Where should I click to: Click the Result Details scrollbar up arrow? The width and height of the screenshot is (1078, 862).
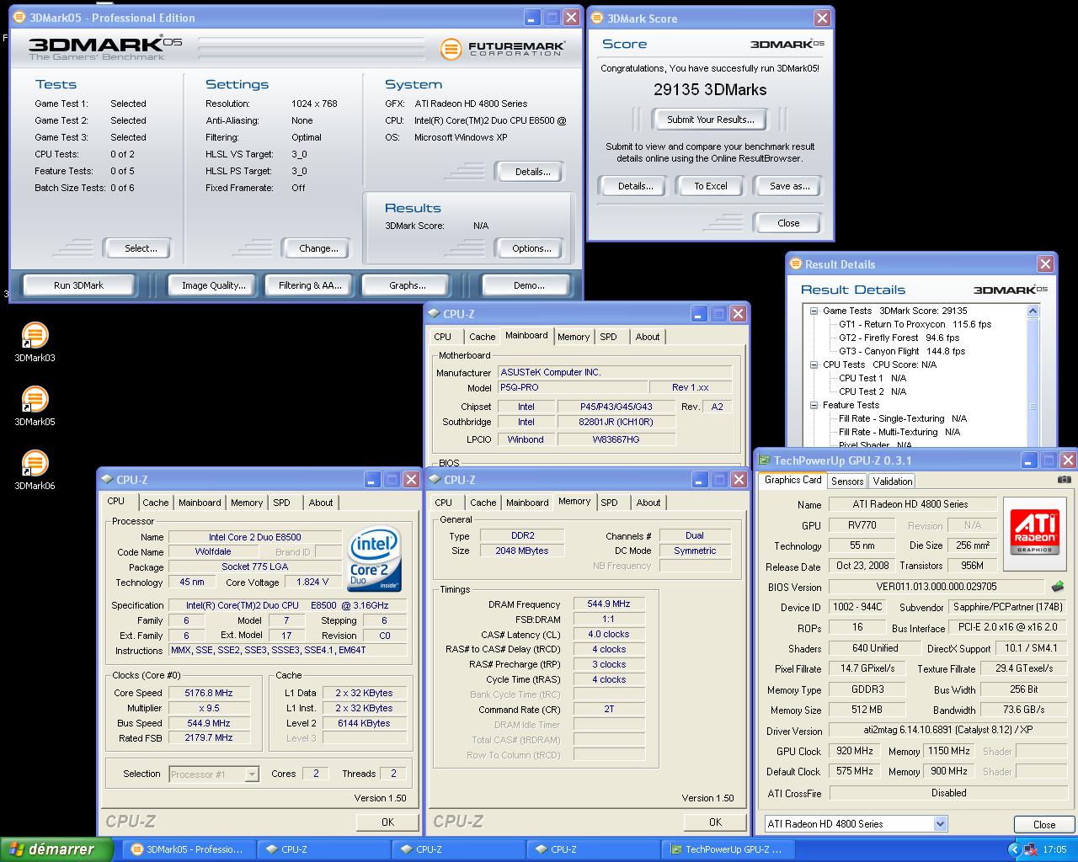[1033, 311]
